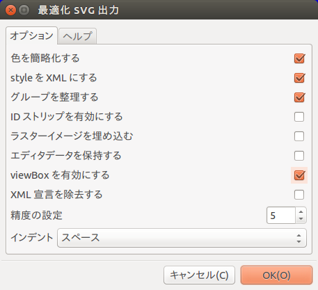
Task: Tick XML 宣言を除去する checkbox
Action: 299,195
